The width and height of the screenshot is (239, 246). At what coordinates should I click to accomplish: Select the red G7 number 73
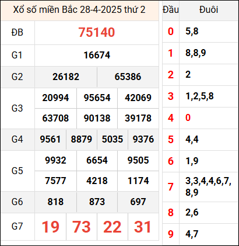[x=81, y=227]
